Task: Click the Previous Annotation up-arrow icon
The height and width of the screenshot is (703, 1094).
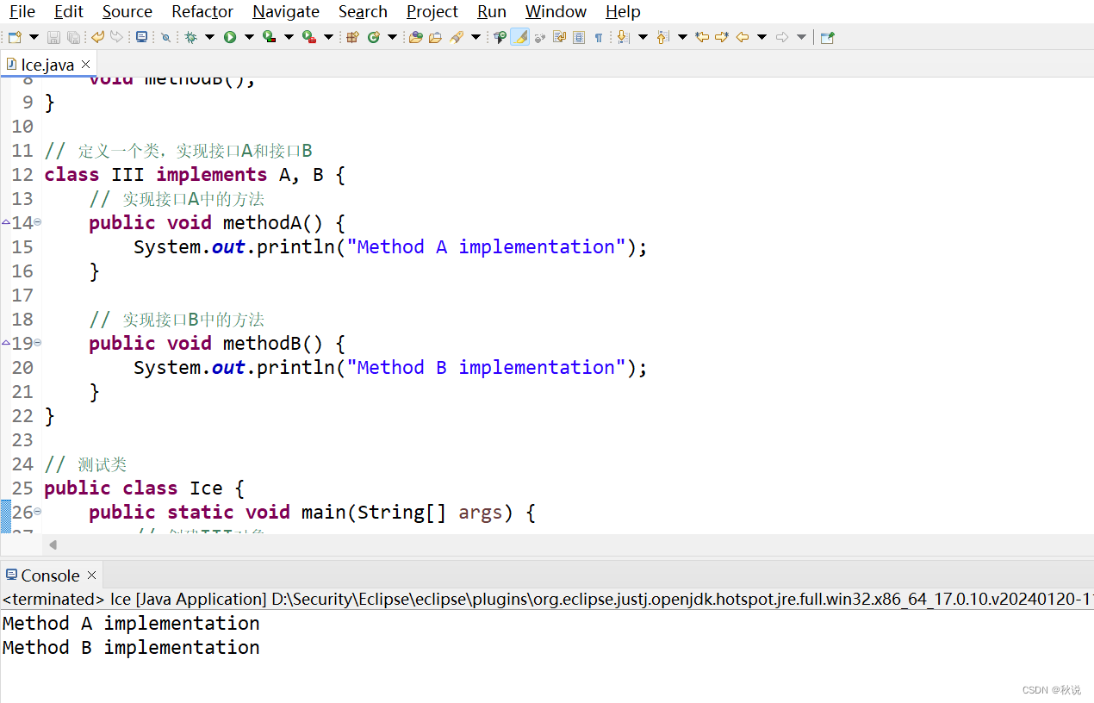Action: point(662,37)
